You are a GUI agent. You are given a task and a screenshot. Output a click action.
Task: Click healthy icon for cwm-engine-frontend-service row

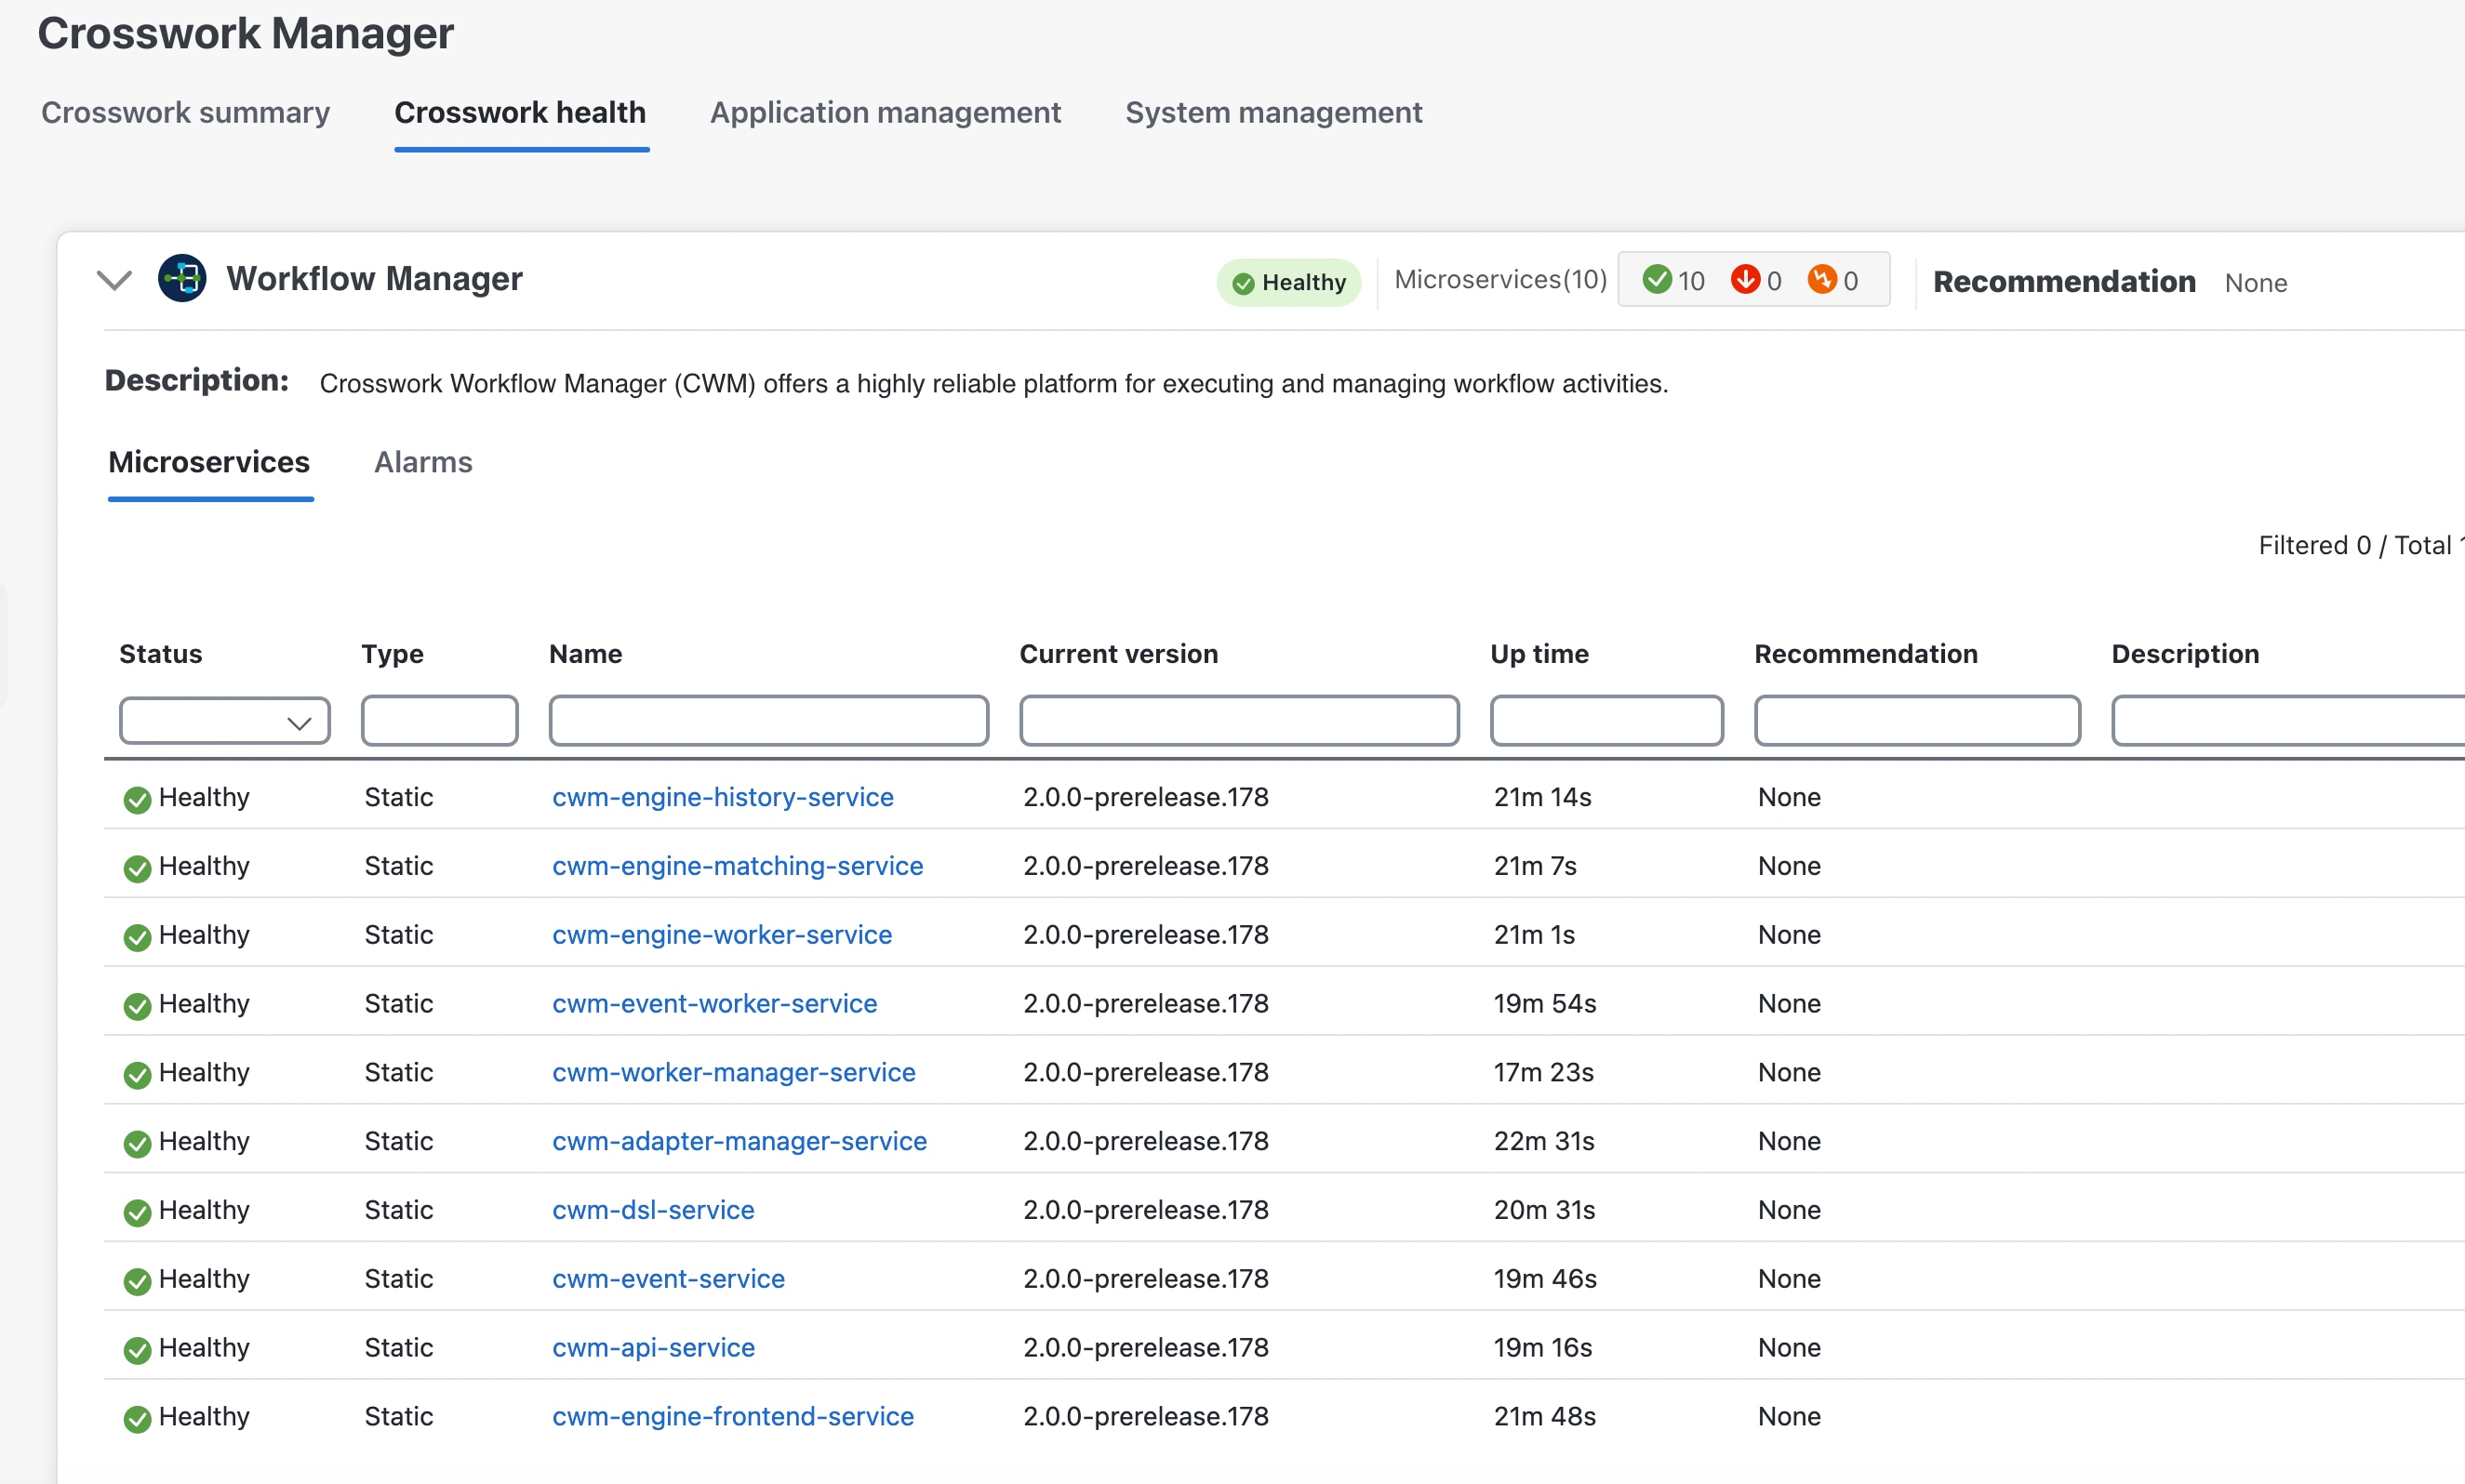[x=137, y=1418]
